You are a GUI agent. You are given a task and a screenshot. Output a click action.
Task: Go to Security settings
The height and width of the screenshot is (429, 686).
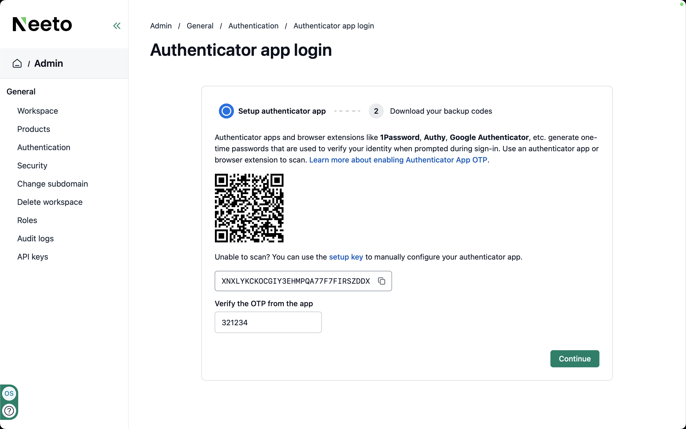coord(32,165)
